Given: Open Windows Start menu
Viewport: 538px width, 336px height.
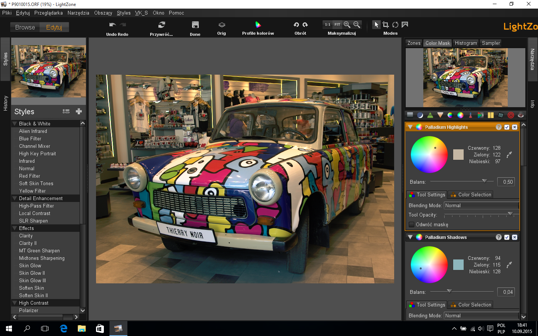Looking at the screenshot, I should coord(9,329).
